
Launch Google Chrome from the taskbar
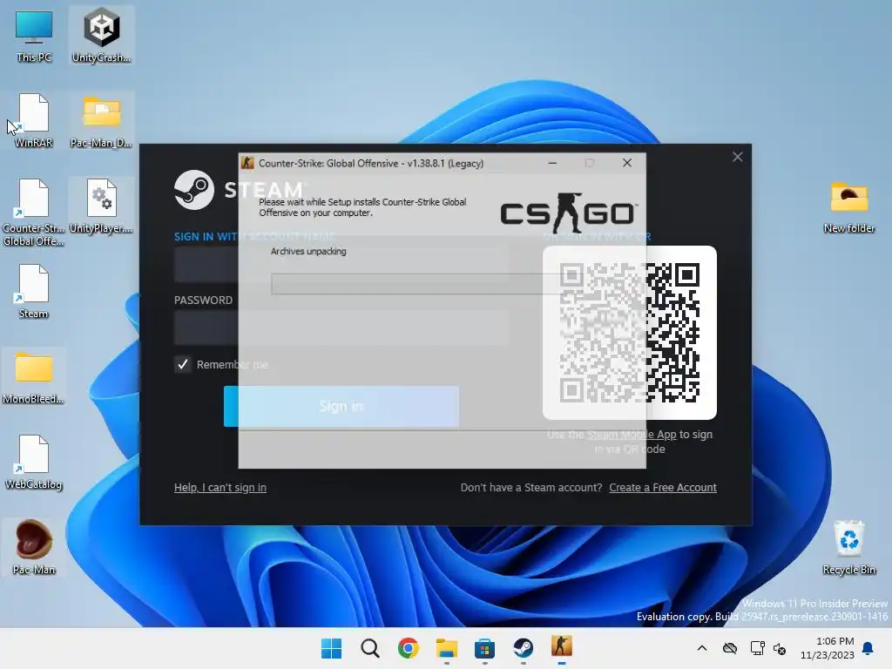coord(409,648)
